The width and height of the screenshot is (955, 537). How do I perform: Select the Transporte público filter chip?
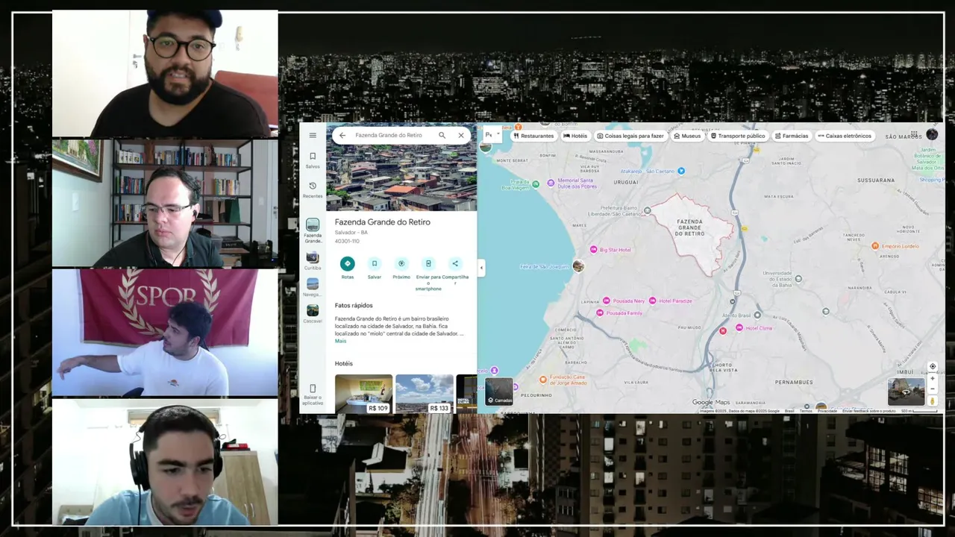(738, 136)
